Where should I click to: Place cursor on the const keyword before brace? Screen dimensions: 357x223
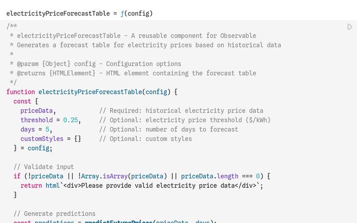22,101
